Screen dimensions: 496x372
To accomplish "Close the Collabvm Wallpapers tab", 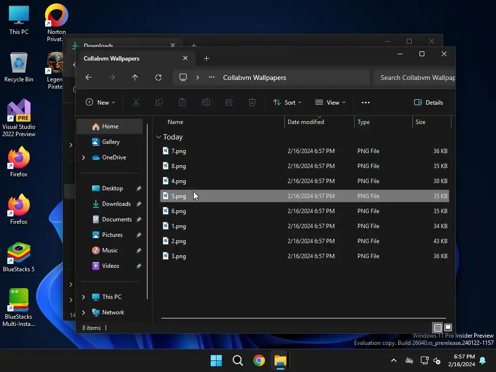I will pyautogui.click(x=186, y=58).
